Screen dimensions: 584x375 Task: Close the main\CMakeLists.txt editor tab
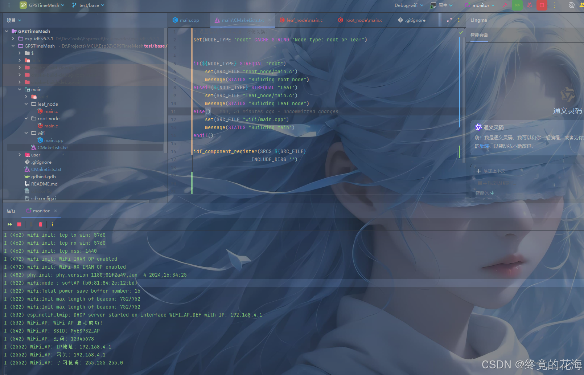(270, 20)
